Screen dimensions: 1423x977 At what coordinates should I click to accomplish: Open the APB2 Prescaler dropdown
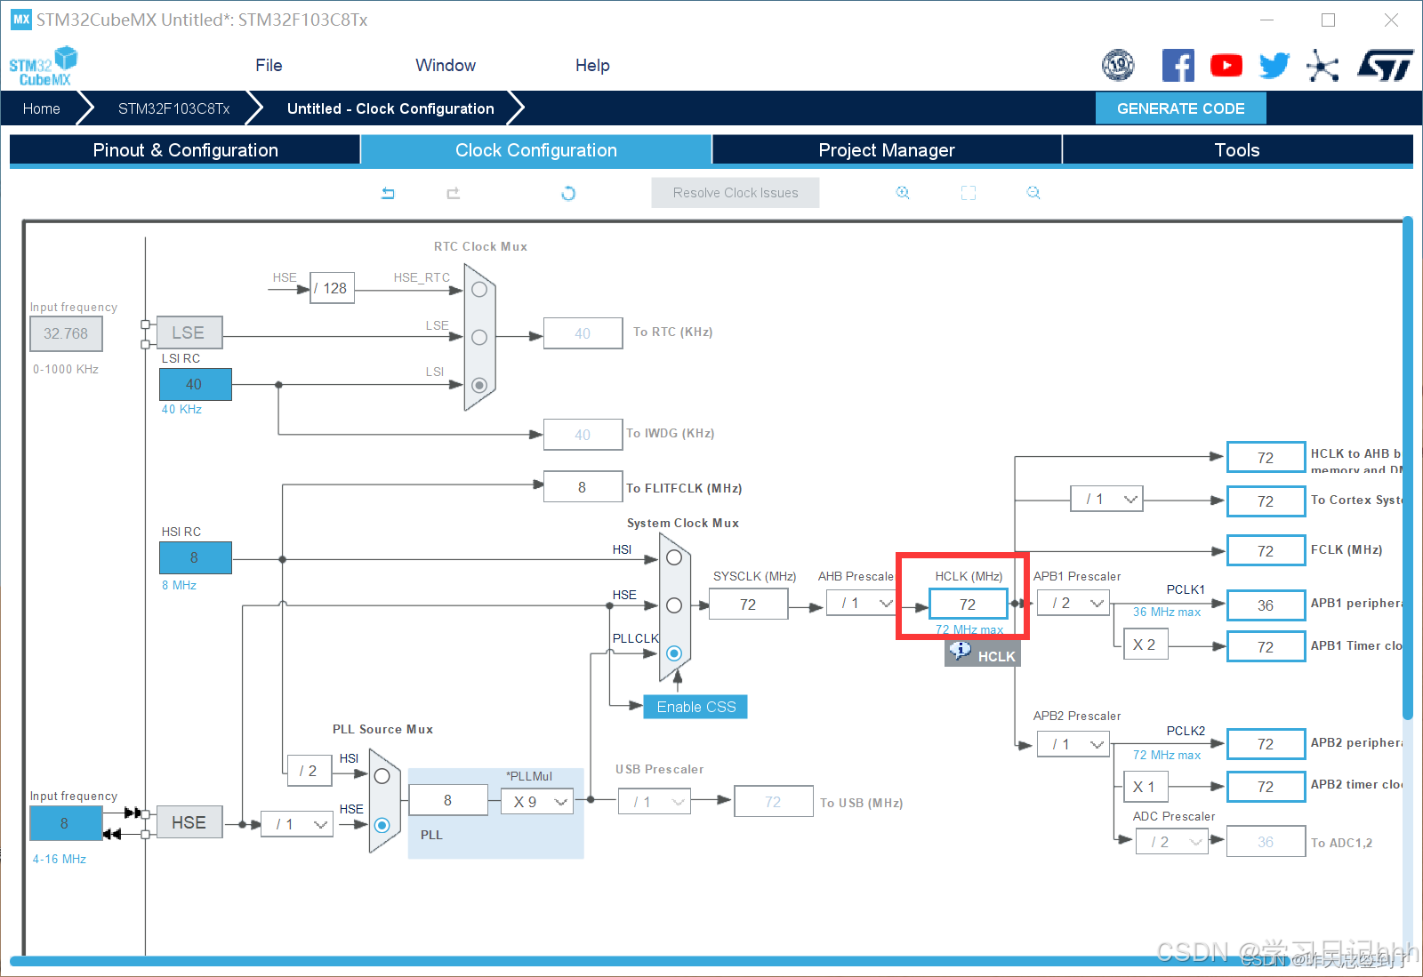pos(1073,744)
